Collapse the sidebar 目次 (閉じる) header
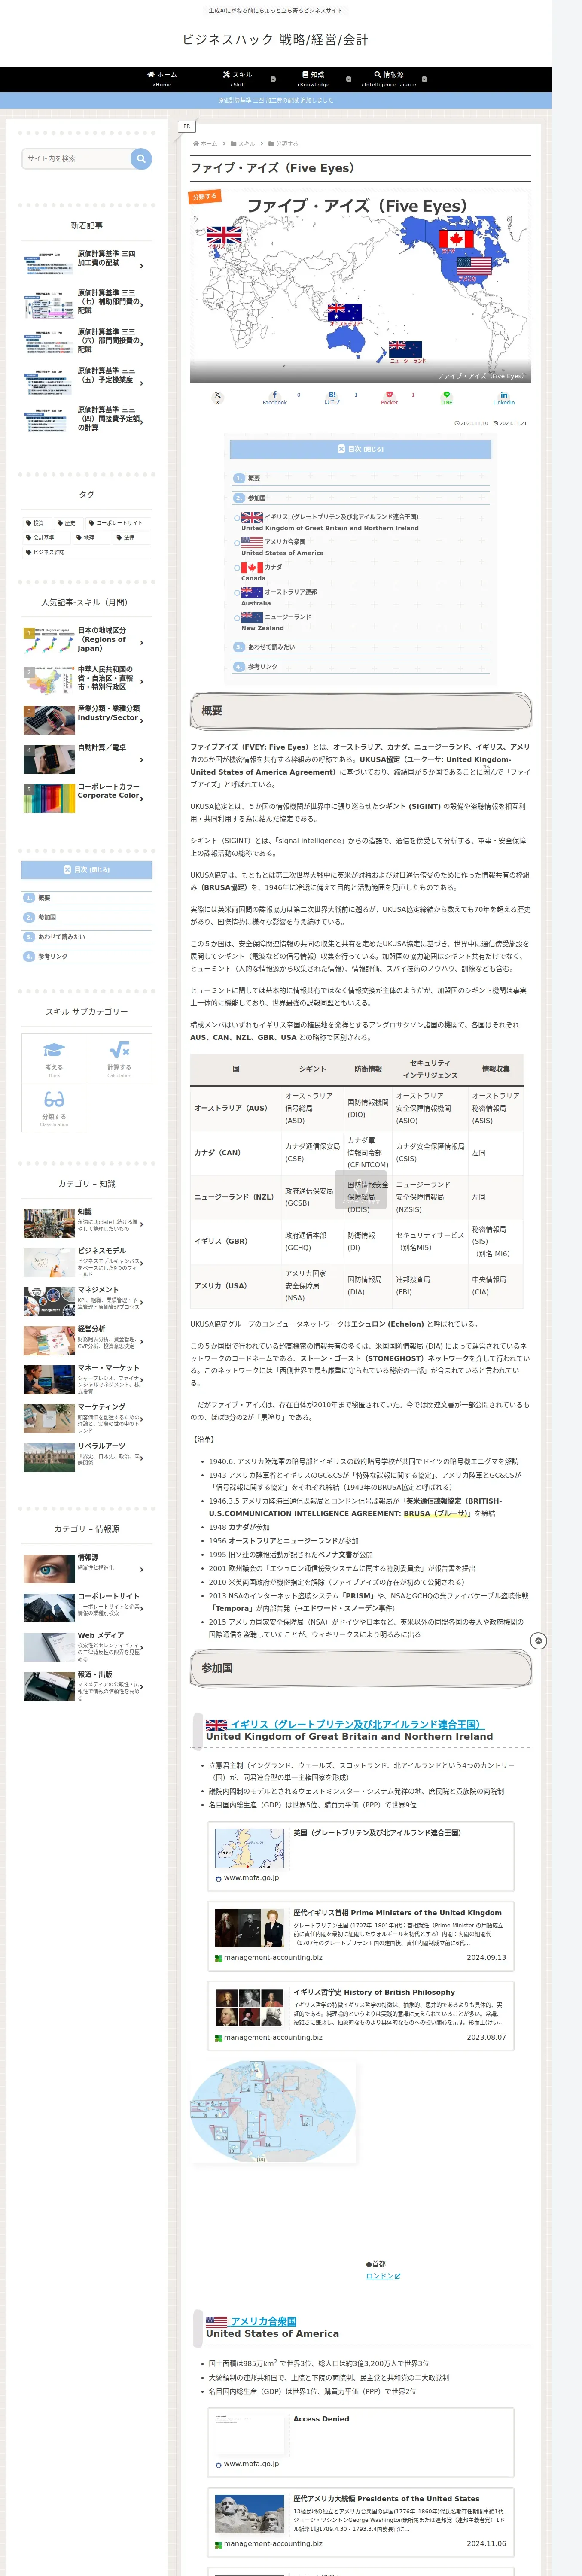This screenshot has height=2576, width=582. pyautogui.click(x=87, y=870)
